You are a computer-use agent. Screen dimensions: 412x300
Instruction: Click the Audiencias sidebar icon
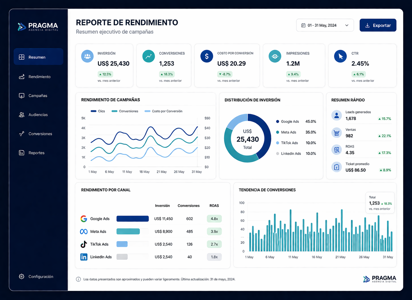click(x=21, y=115)
